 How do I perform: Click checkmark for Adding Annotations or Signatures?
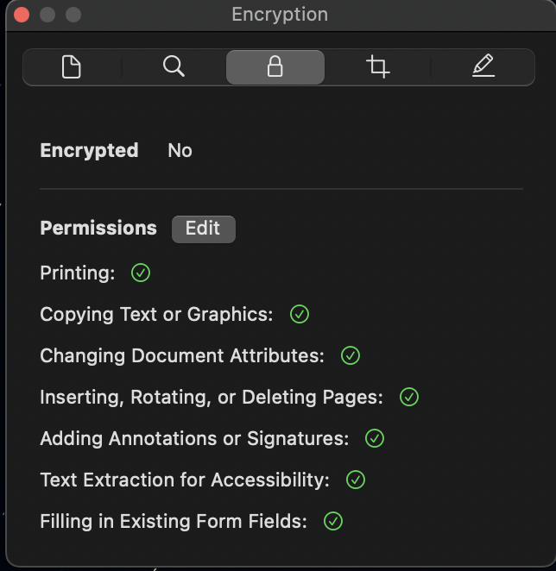click(x=375, y=439)
